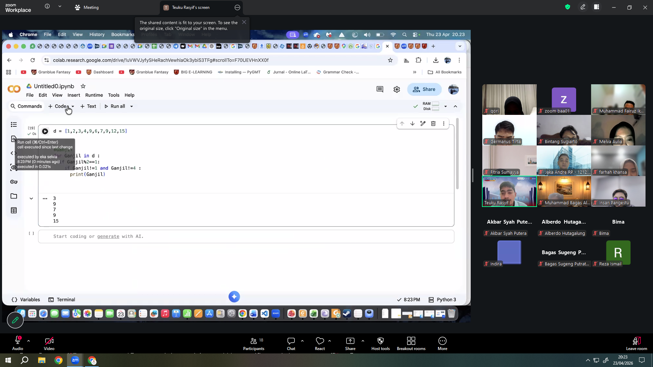Open Zoom Participants panel
653x367 pixels.
click(x=254, y=344)
